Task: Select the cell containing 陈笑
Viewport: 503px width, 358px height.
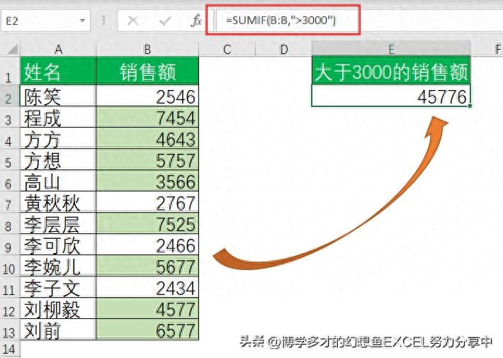Action: tap(58, 96)
